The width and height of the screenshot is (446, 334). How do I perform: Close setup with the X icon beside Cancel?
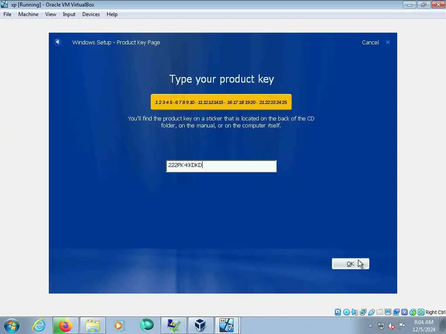click(388, 42)
